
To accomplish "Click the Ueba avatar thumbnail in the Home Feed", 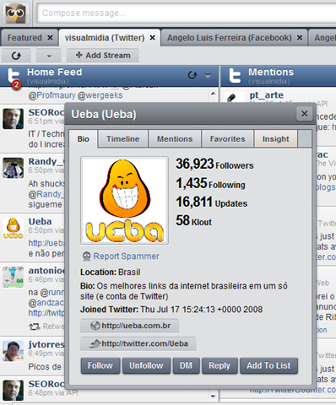I will tap(13, 229).
